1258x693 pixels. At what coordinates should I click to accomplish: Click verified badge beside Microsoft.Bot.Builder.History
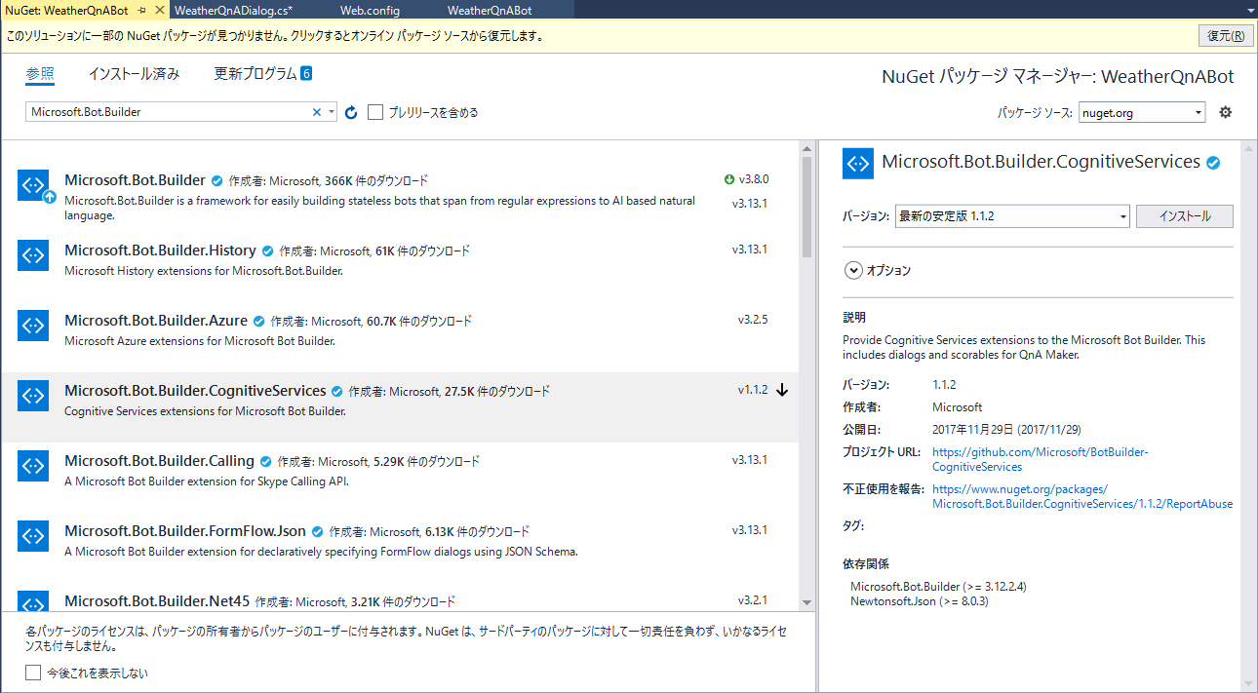268,250
